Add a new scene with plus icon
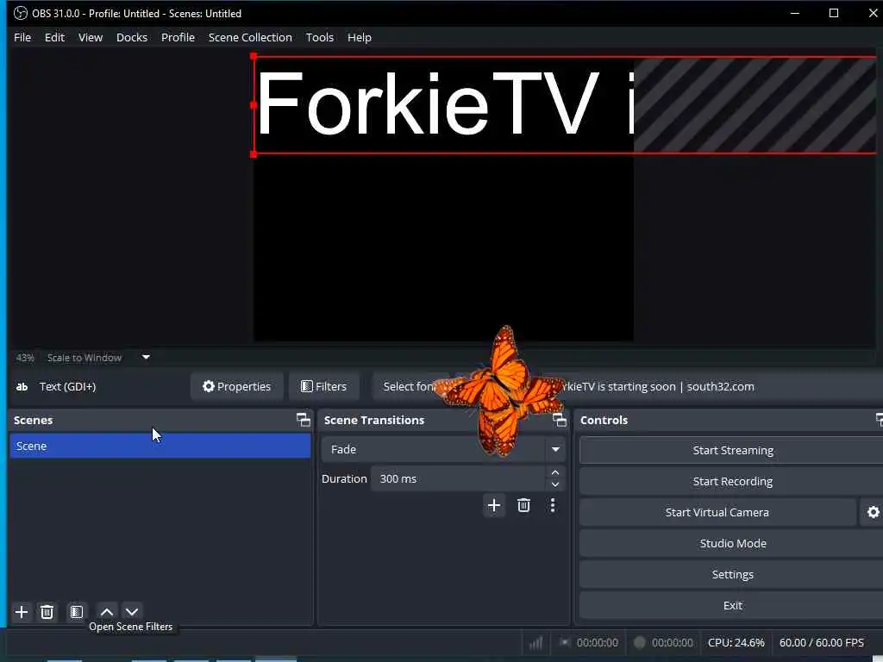This screenshot has width=883, height=662. click(22, 612)
